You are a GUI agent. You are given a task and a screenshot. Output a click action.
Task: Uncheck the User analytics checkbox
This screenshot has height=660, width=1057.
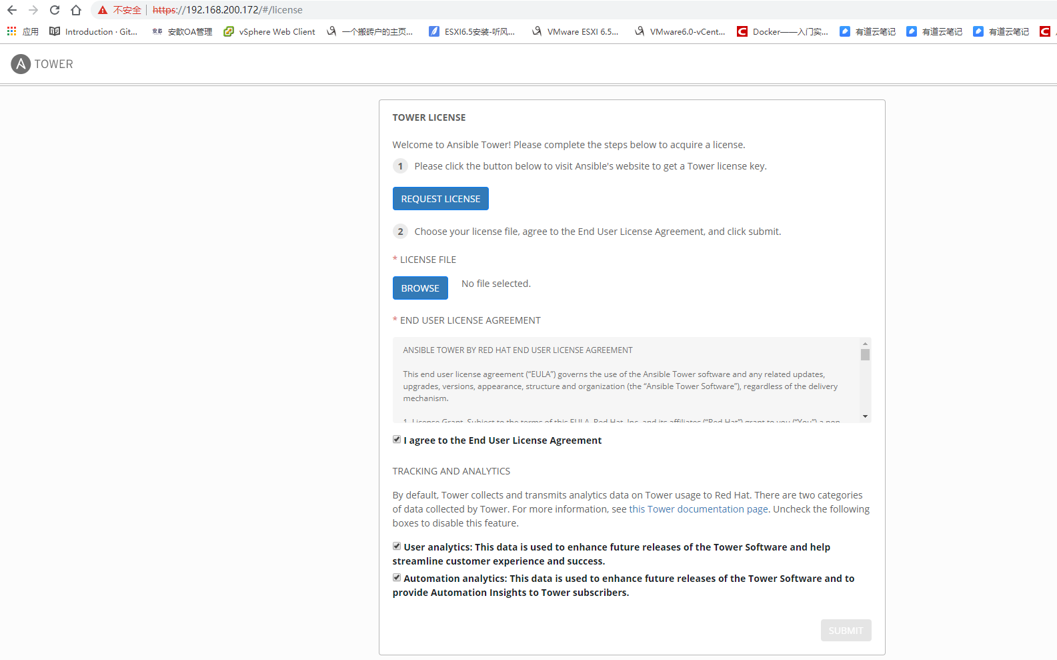(x=397, y=546)
